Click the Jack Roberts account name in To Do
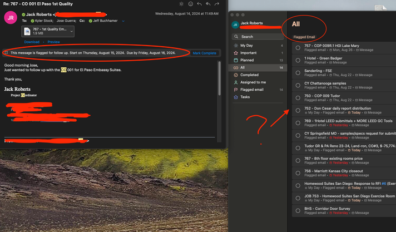This screenshot has height=232, width=396. tap(251, 23)
